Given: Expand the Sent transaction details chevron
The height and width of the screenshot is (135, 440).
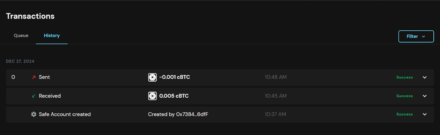Looking at the screenshot, I should point(425,77).
